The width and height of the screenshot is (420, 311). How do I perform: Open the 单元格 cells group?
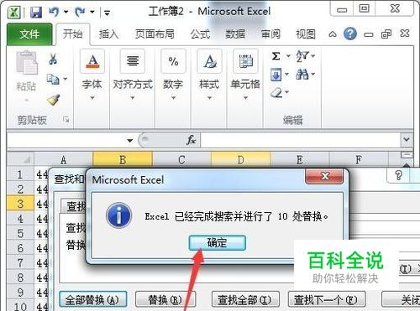click(245, 74)
